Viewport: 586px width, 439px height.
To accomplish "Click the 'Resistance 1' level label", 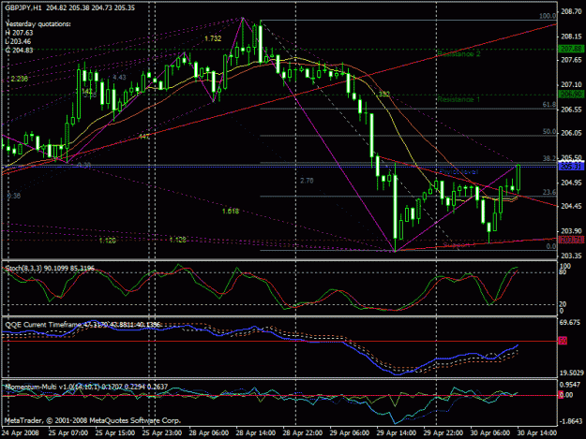I will [x=458, y=99].
